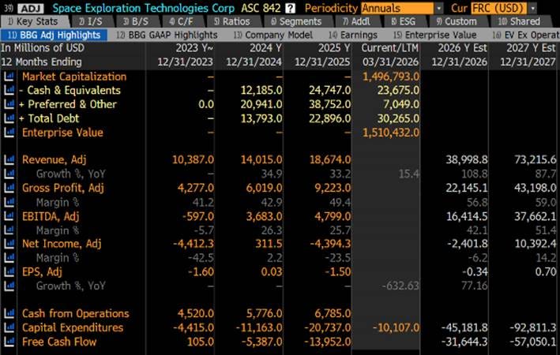Image resolution: width=560 pixels, height=355 pixels.
Task: Open chart icon for Revenue, Adj row
Action: [x=9, y=159]
